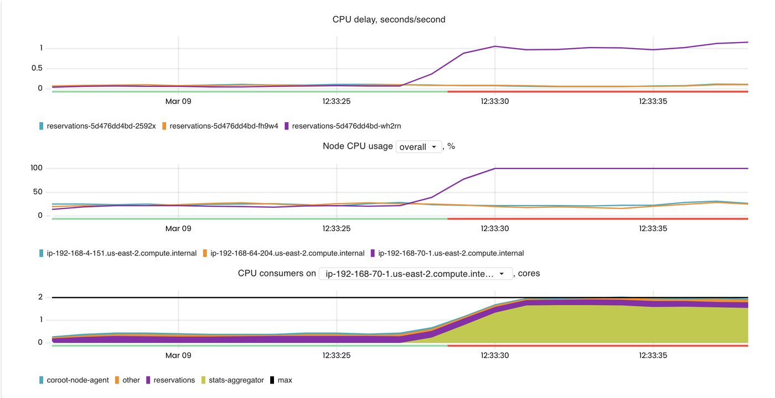This screenshot has width=775, height=398.
Task: Click the olive stats-aggregator area in the chart
Action: pos(609,326)
